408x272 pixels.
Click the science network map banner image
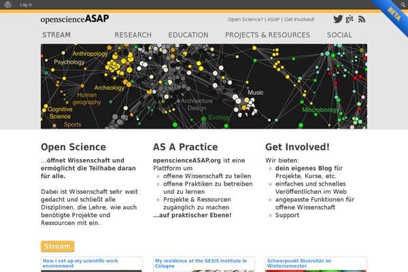click(204, 86)
